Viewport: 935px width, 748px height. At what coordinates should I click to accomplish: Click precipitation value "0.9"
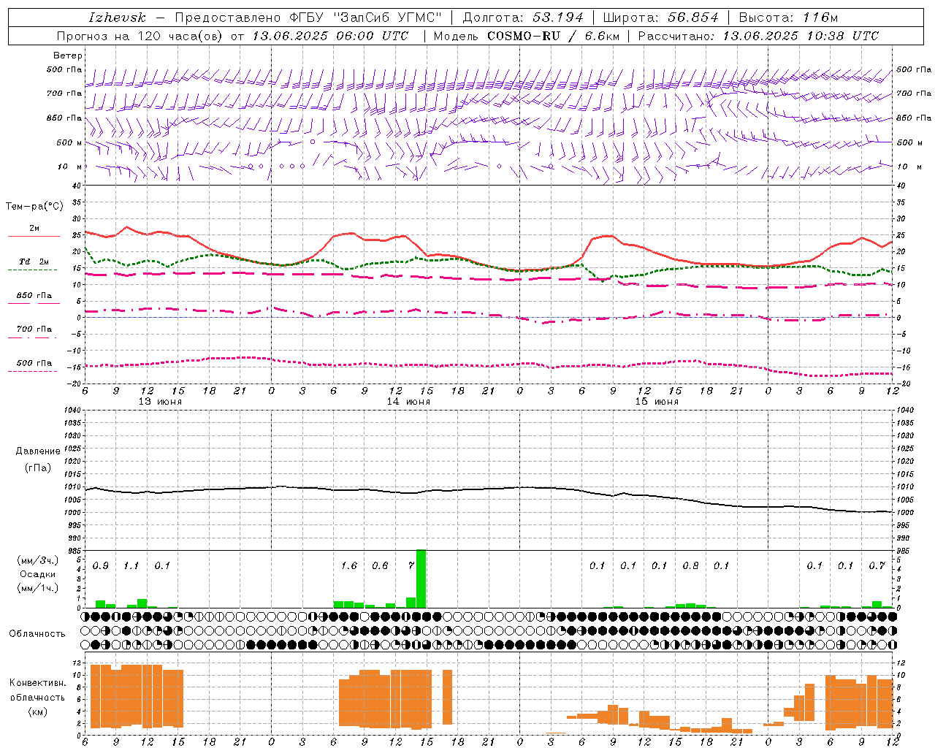click(101, 566)
